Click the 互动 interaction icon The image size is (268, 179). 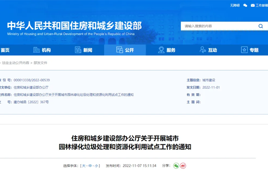[x=202, y=50]
